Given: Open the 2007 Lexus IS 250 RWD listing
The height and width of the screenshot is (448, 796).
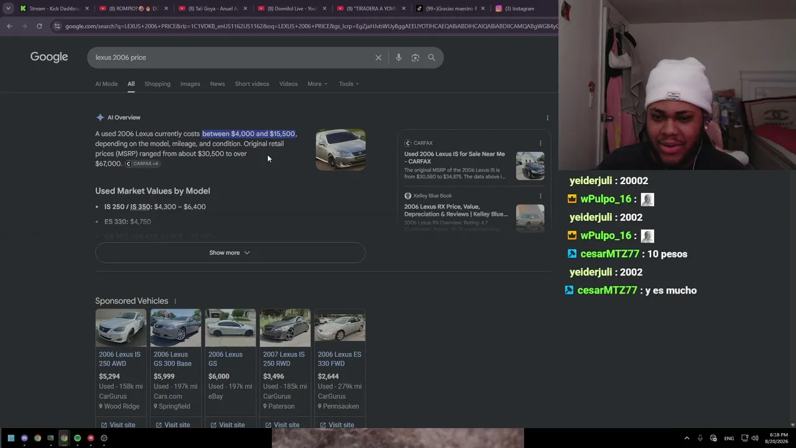Looking at the screenshot, I should [284, 359].
